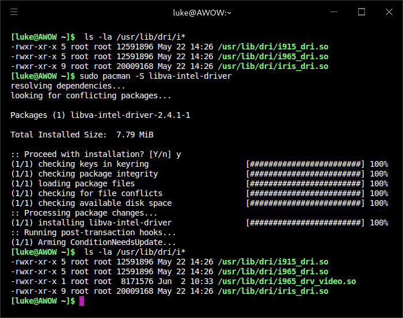The image size is (403, 318).
Task: Click 'checking package integrity' text
Action: 98,174
